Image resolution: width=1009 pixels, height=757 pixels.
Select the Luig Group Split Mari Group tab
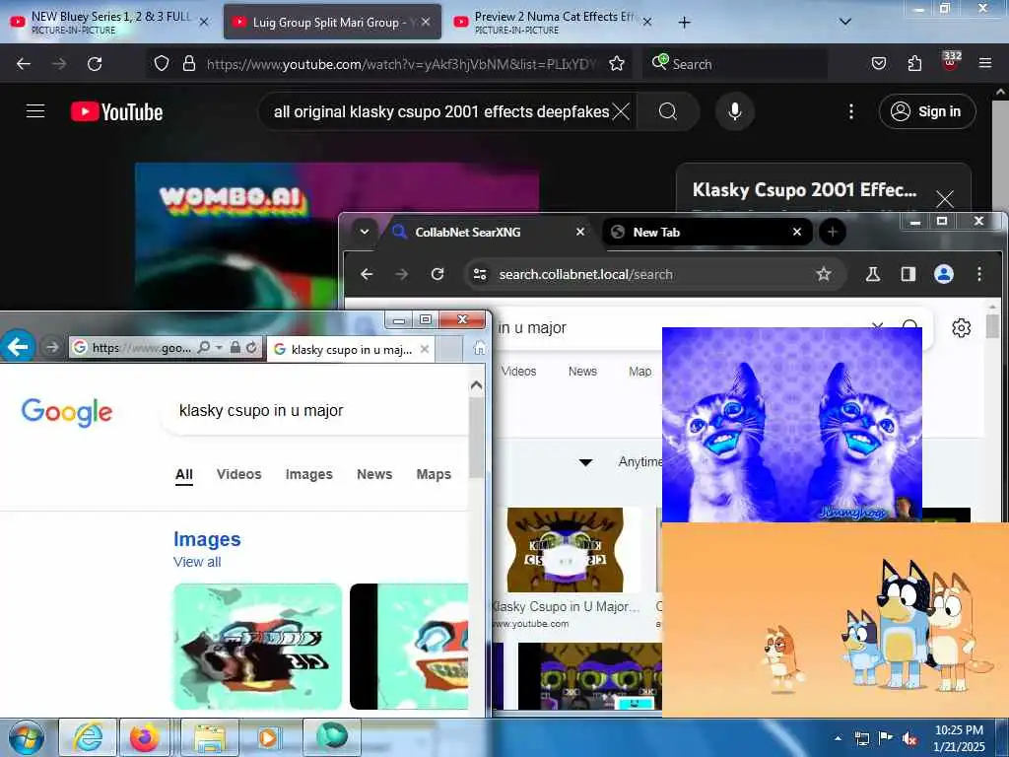coord(332,22)
